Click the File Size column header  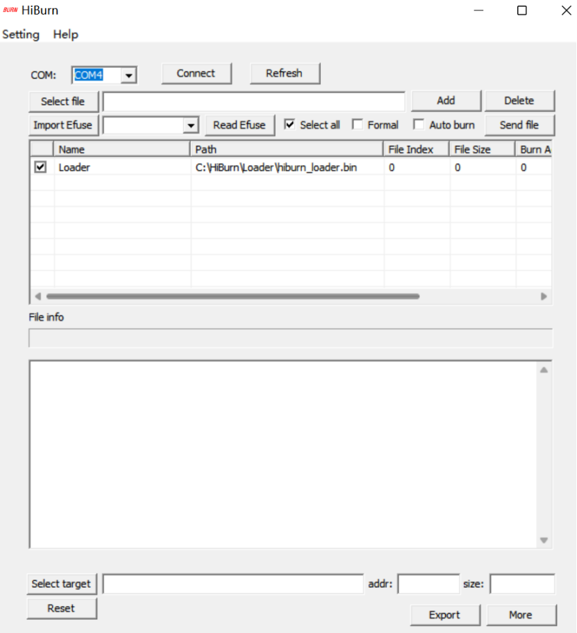click(x=482, y=149)
